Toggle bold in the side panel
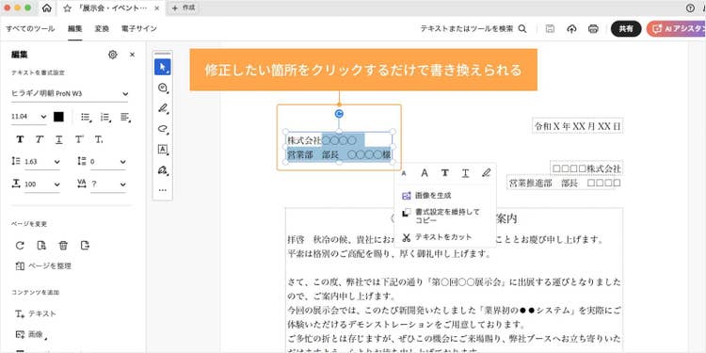 point(20,139)
